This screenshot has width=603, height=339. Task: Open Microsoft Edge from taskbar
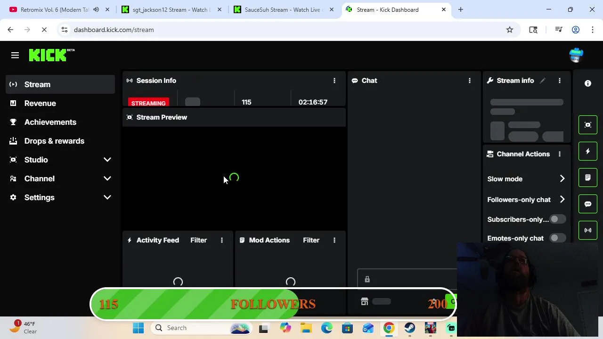(x=326, y=328)
